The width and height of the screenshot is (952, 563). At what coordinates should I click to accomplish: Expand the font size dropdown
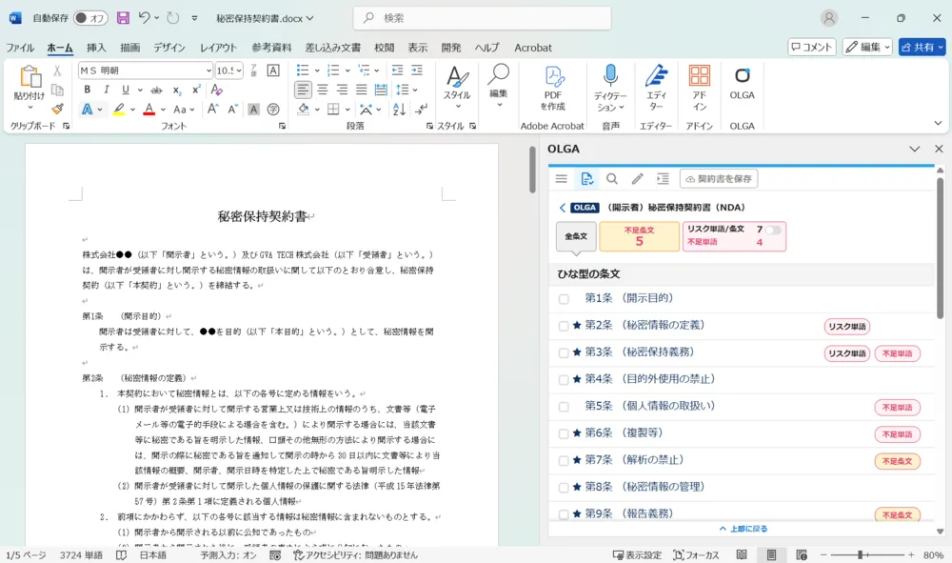pos(238,70)
